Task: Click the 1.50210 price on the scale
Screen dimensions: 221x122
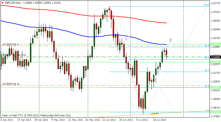Action: point(215,90)
